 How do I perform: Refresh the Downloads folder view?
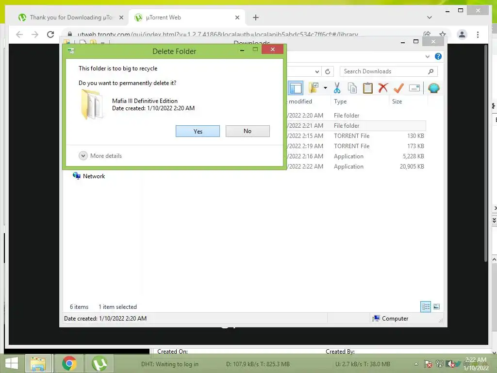[x=328, y=71]
